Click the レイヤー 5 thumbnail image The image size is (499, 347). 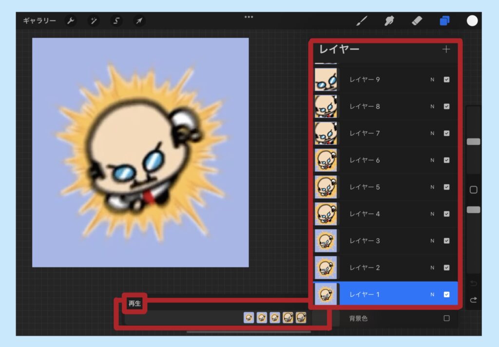coord(326,187)
